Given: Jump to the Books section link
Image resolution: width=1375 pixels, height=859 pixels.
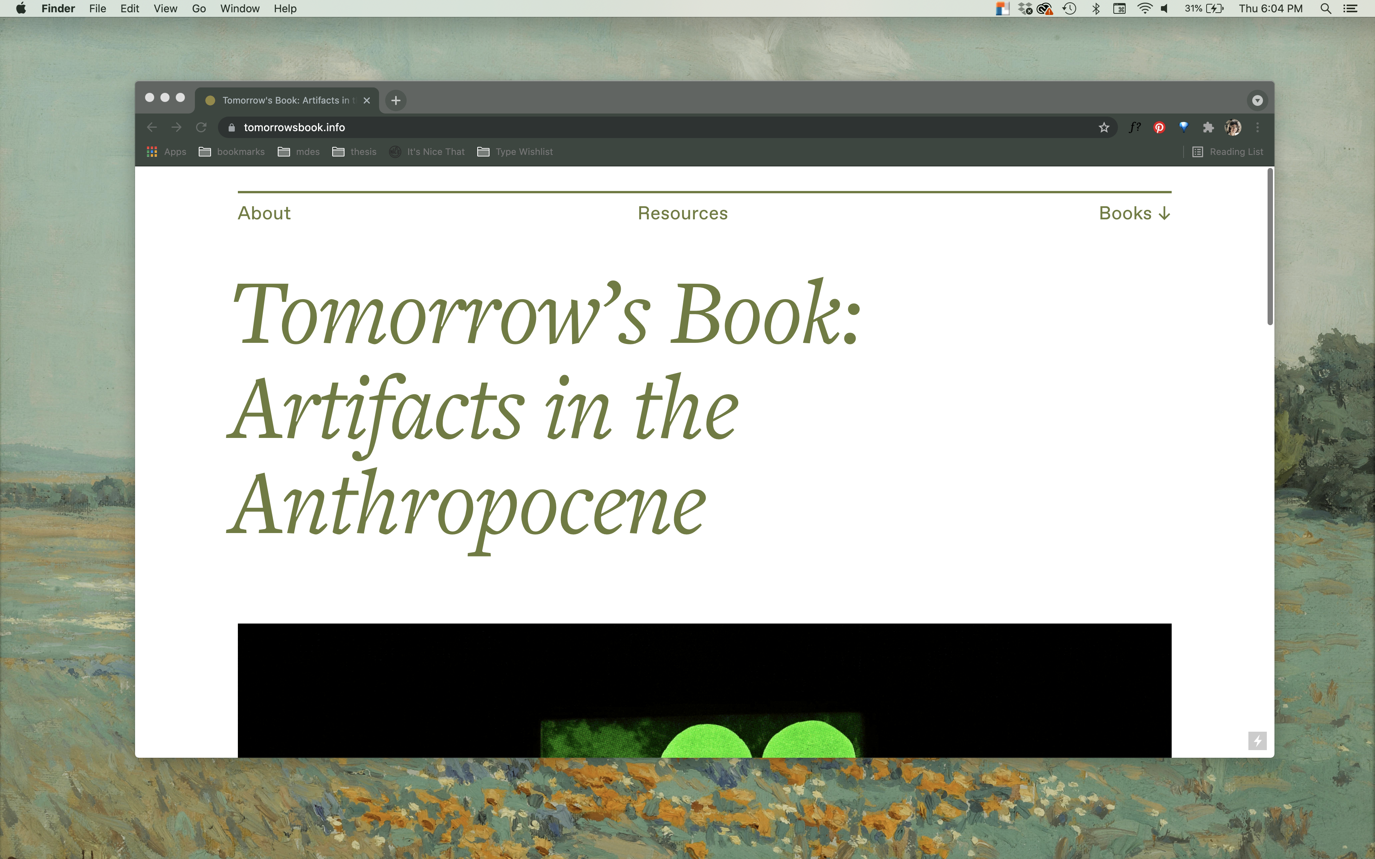Looking at the screenshot, I should (1134, 213).
